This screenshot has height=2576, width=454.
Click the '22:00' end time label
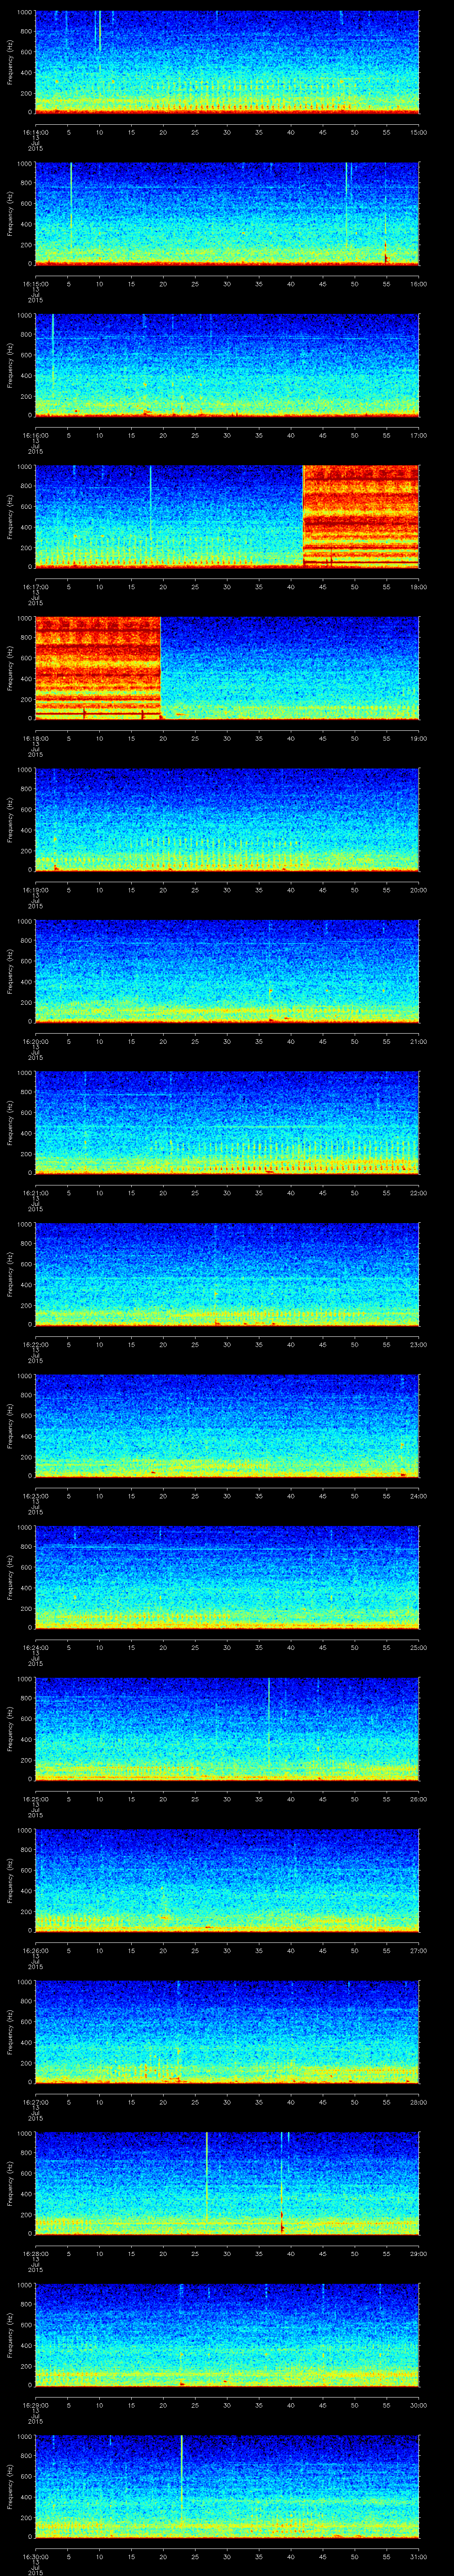pyautogui.click(x=419, y=1193)
